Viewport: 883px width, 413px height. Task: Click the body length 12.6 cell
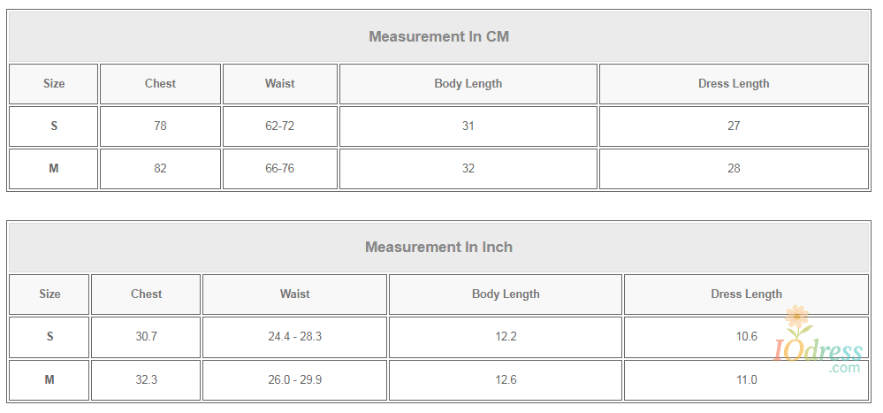coord(506,380)
